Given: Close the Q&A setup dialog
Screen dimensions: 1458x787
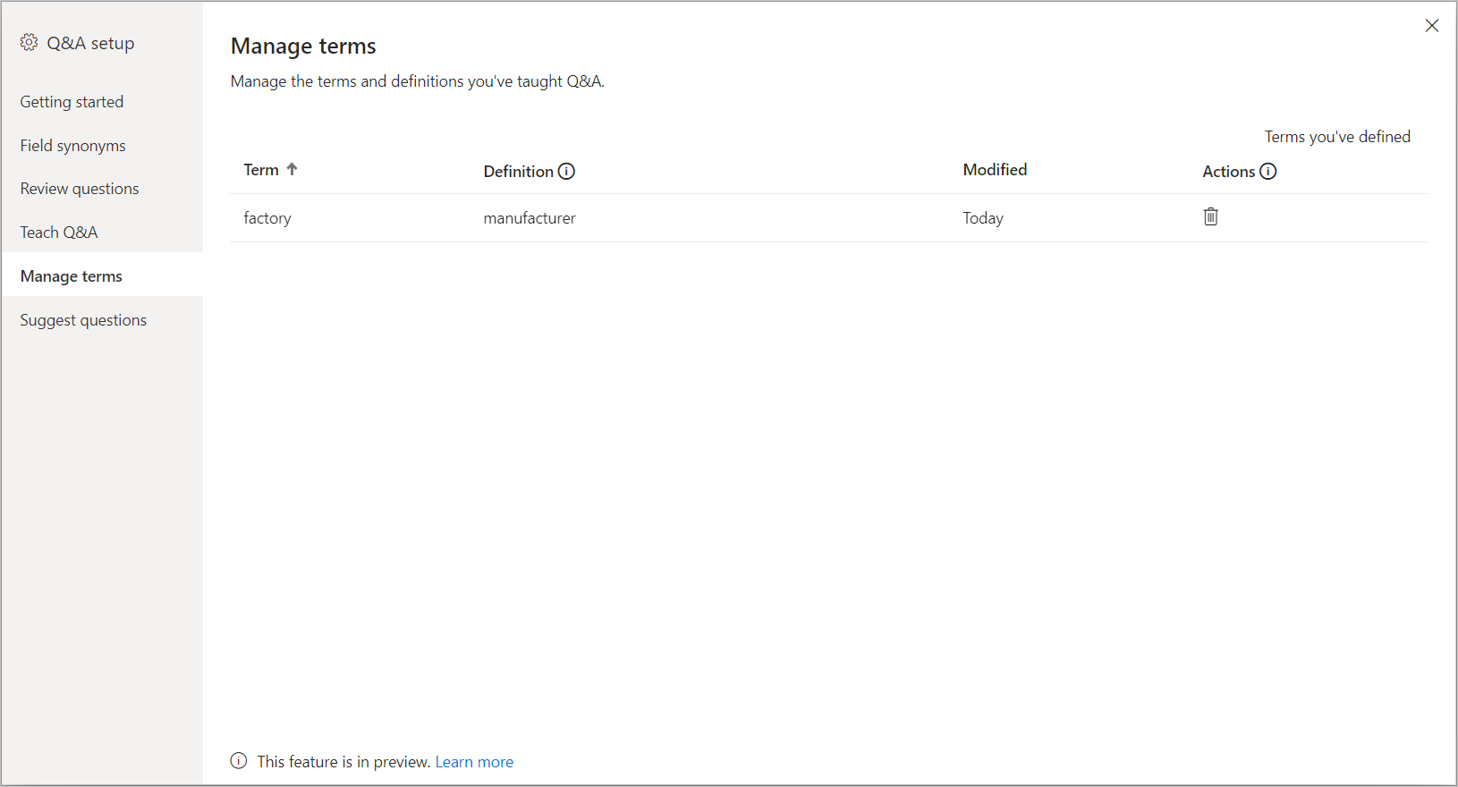Looking at the screenshot, I should tap(1432, 26).
